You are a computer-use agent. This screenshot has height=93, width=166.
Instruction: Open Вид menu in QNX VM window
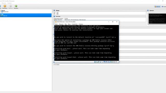pyautogui.click(x=66, y=24)
